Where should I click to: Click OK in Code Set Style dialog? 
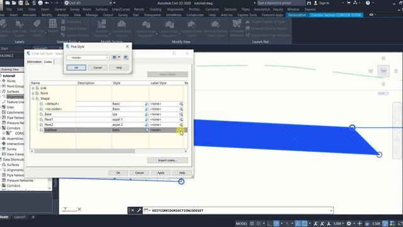tap(118, 173)
